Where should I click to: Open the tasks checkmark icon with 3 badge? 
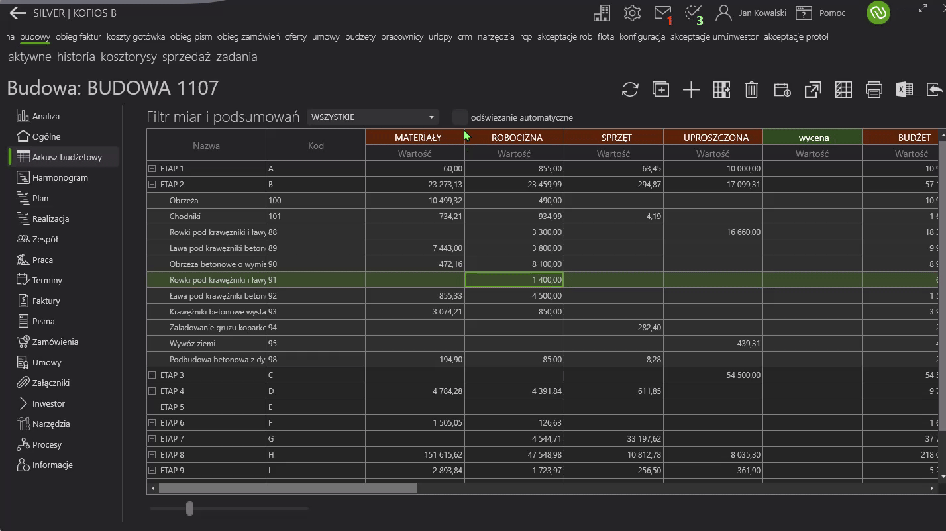pyautogui.click(x=694, y=13)
